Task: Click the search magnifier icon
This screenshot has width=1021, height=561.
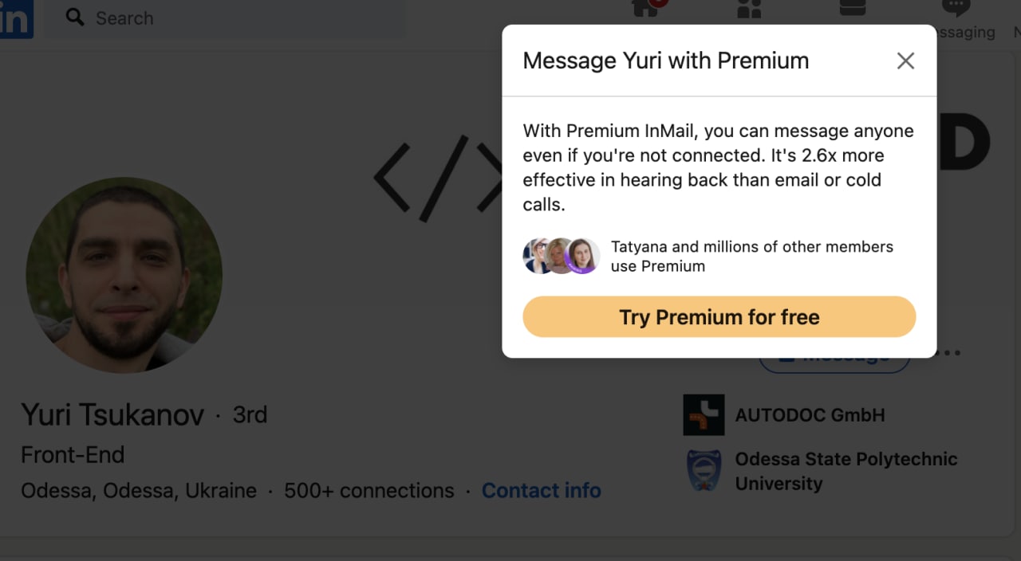Action: tap(75, 18)
